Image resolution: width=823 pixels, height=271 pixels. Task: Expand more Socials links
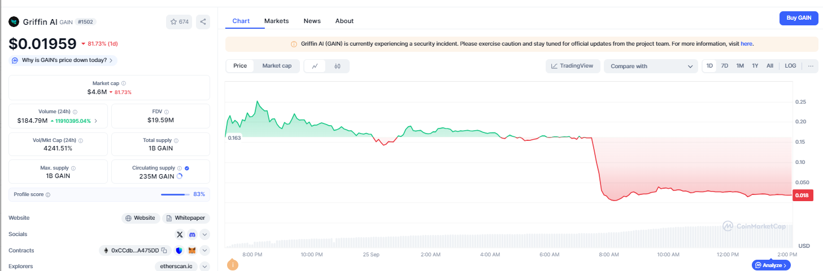pos(204,234)
